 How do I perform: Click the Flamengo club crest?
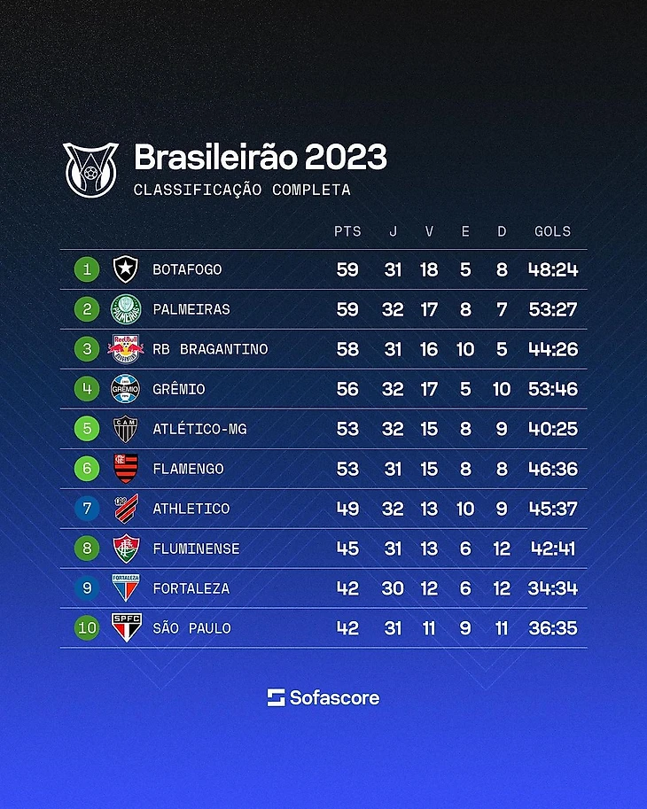125,469
